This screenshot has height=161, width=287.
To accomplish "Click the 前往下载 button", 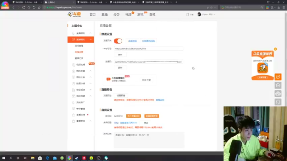I will [x=146, y=80].
